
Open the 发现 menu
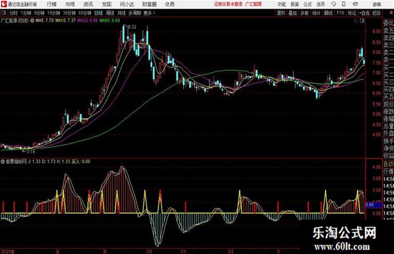click(x=107, y=4)
